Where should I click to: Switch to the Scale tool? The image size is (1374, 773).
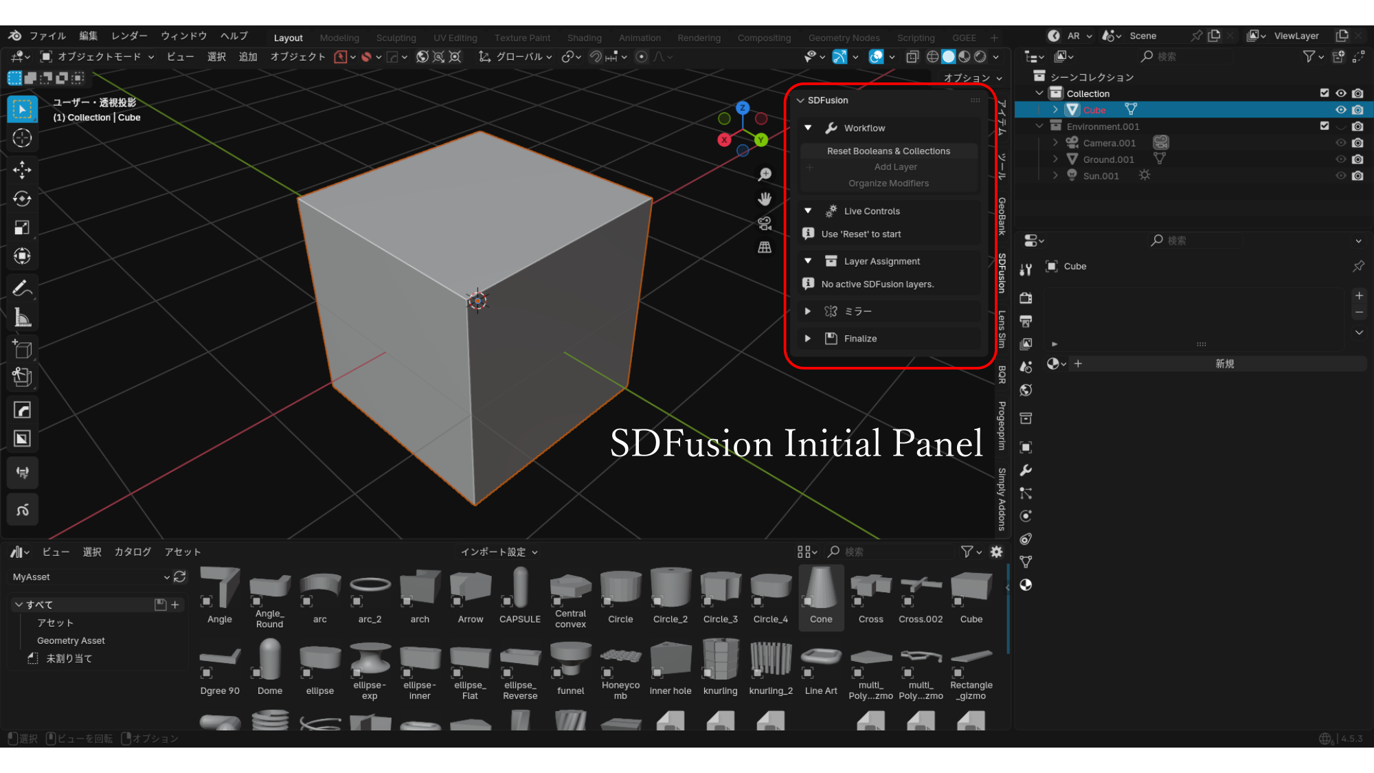pos(22,227)
